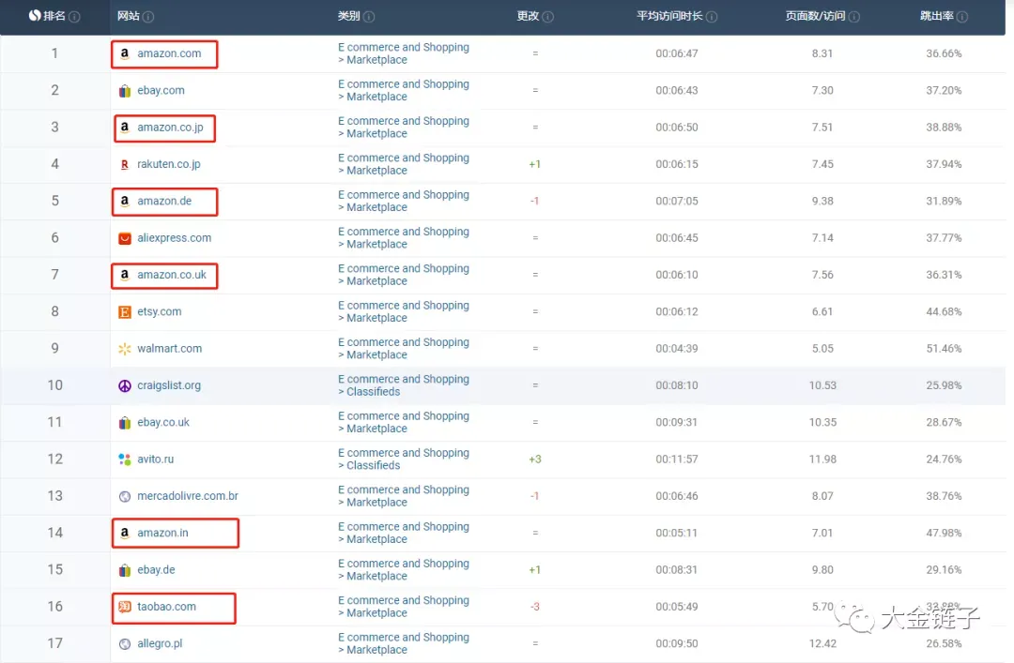Open the amazon.co.jp website link
1014x663 pixels.
tap(170, 128)
